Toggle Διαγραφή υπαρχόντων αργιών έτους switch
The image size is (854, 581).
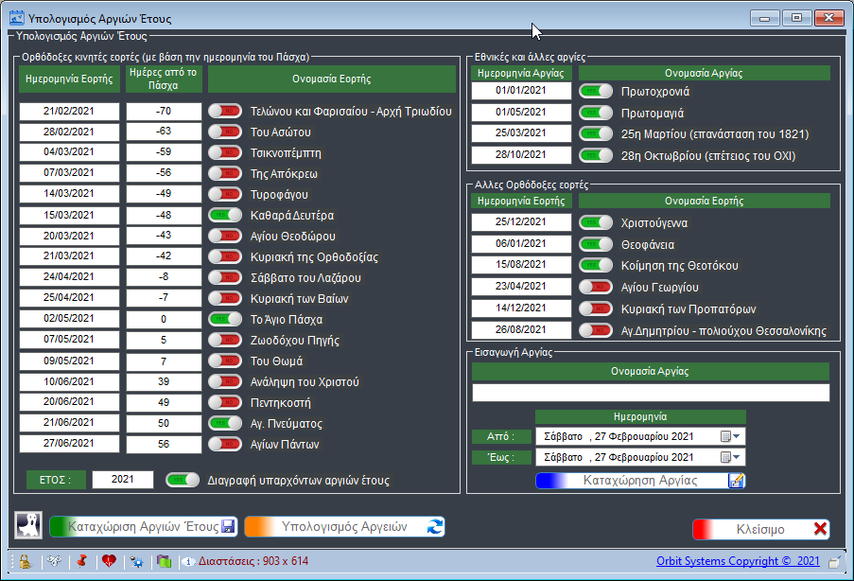tap(183, 480)
